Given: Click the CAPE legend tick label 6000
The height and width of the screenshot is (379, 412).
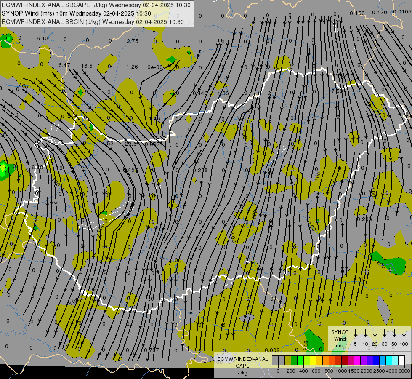Looking at the screenshot, I should pos(404,371).
